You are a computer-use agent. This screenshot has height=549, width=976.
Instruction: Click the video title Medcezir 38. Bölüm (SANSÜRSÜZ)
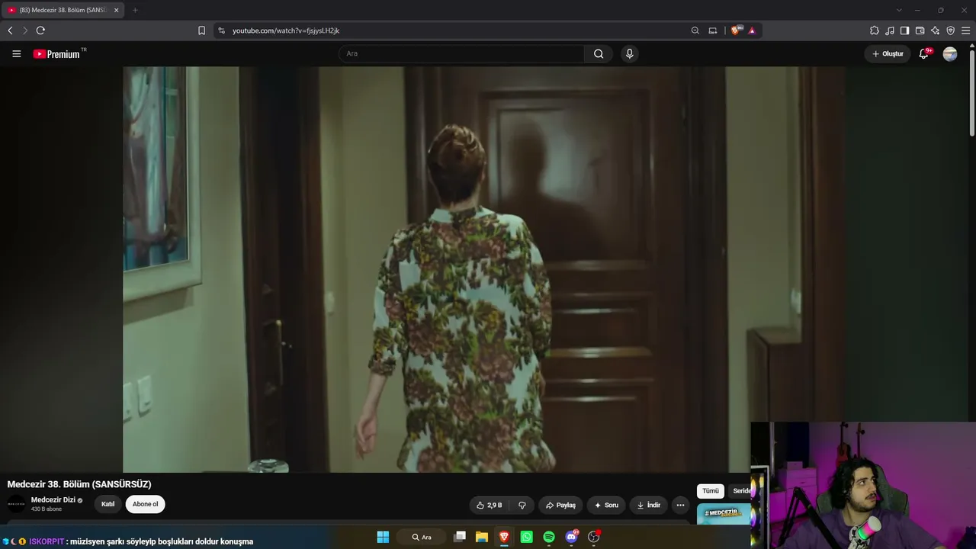79,484
